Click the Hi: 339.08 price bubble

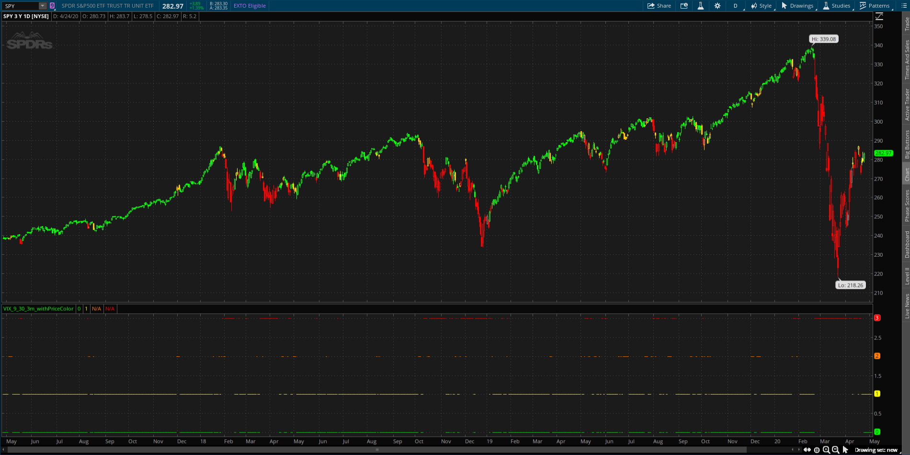[x=824, y=39]
